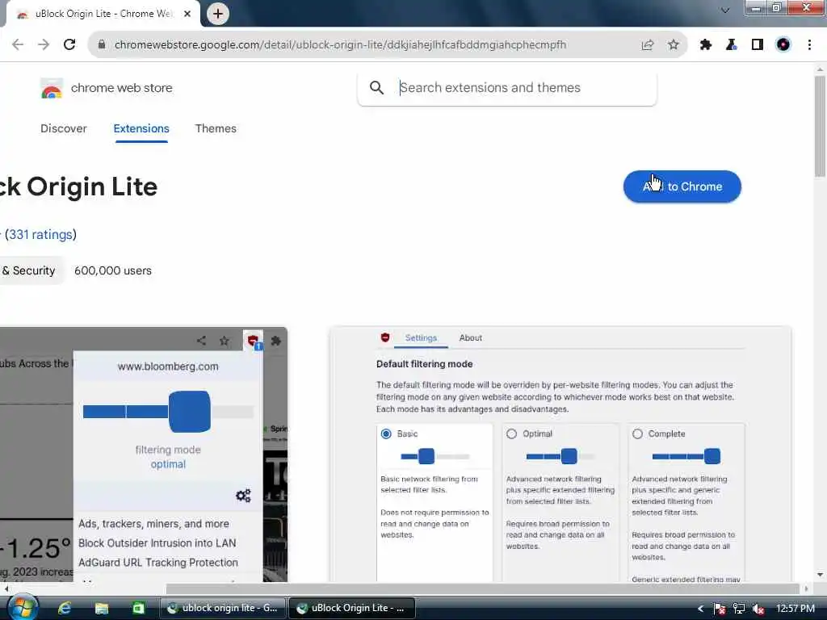This screenshot has width=827, height=620.
Task: Click the red uBlock shield in the settings screenshot
Action: (385, 337)
